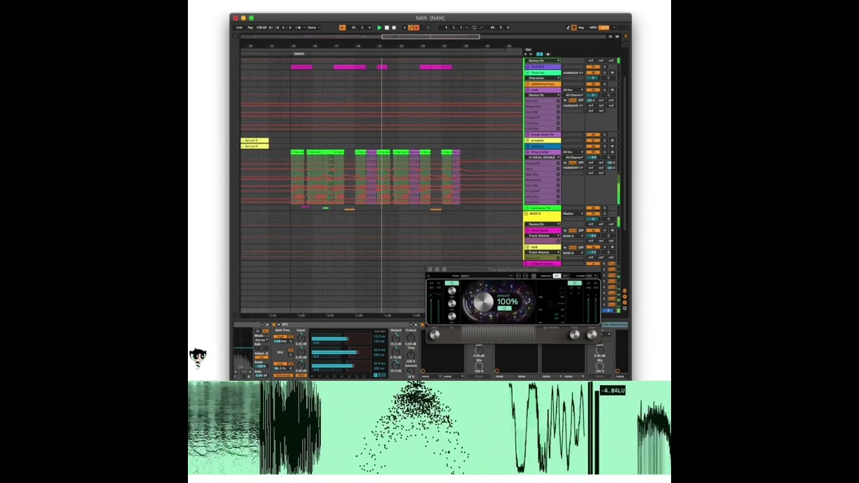Screen dimensions: 859x483
Task: Toggle the PLUCK G track activator
Action: [x=593, y=66]
